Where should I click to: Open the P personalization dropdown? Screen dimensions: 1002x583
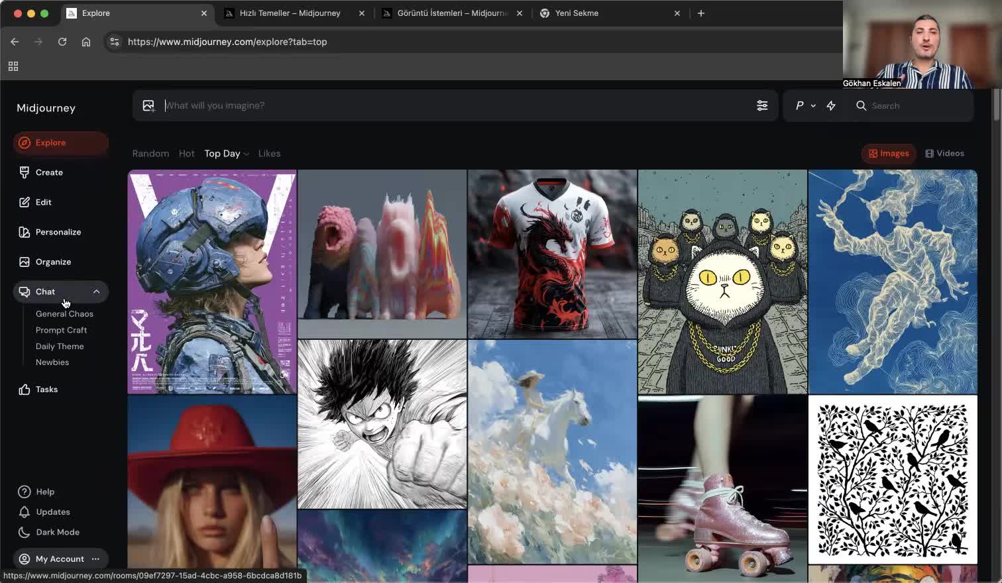(805, 105)
